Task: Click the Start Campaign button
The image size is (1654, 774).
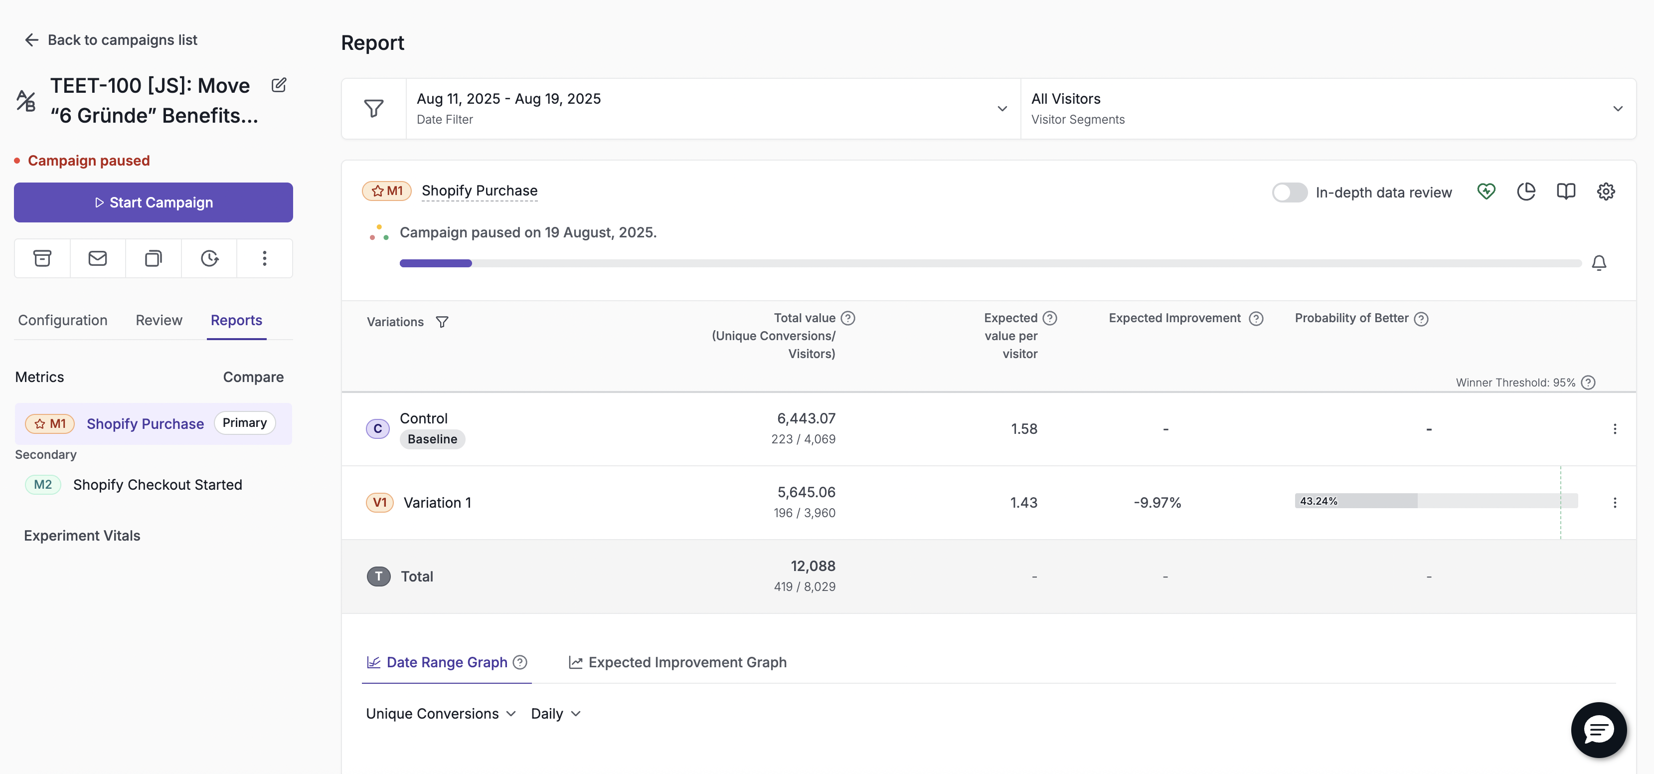Action: click(x=154, y=202)
